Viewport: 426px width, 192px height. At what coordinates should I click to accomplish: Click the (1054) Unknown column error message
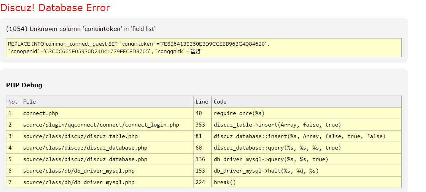81,29
